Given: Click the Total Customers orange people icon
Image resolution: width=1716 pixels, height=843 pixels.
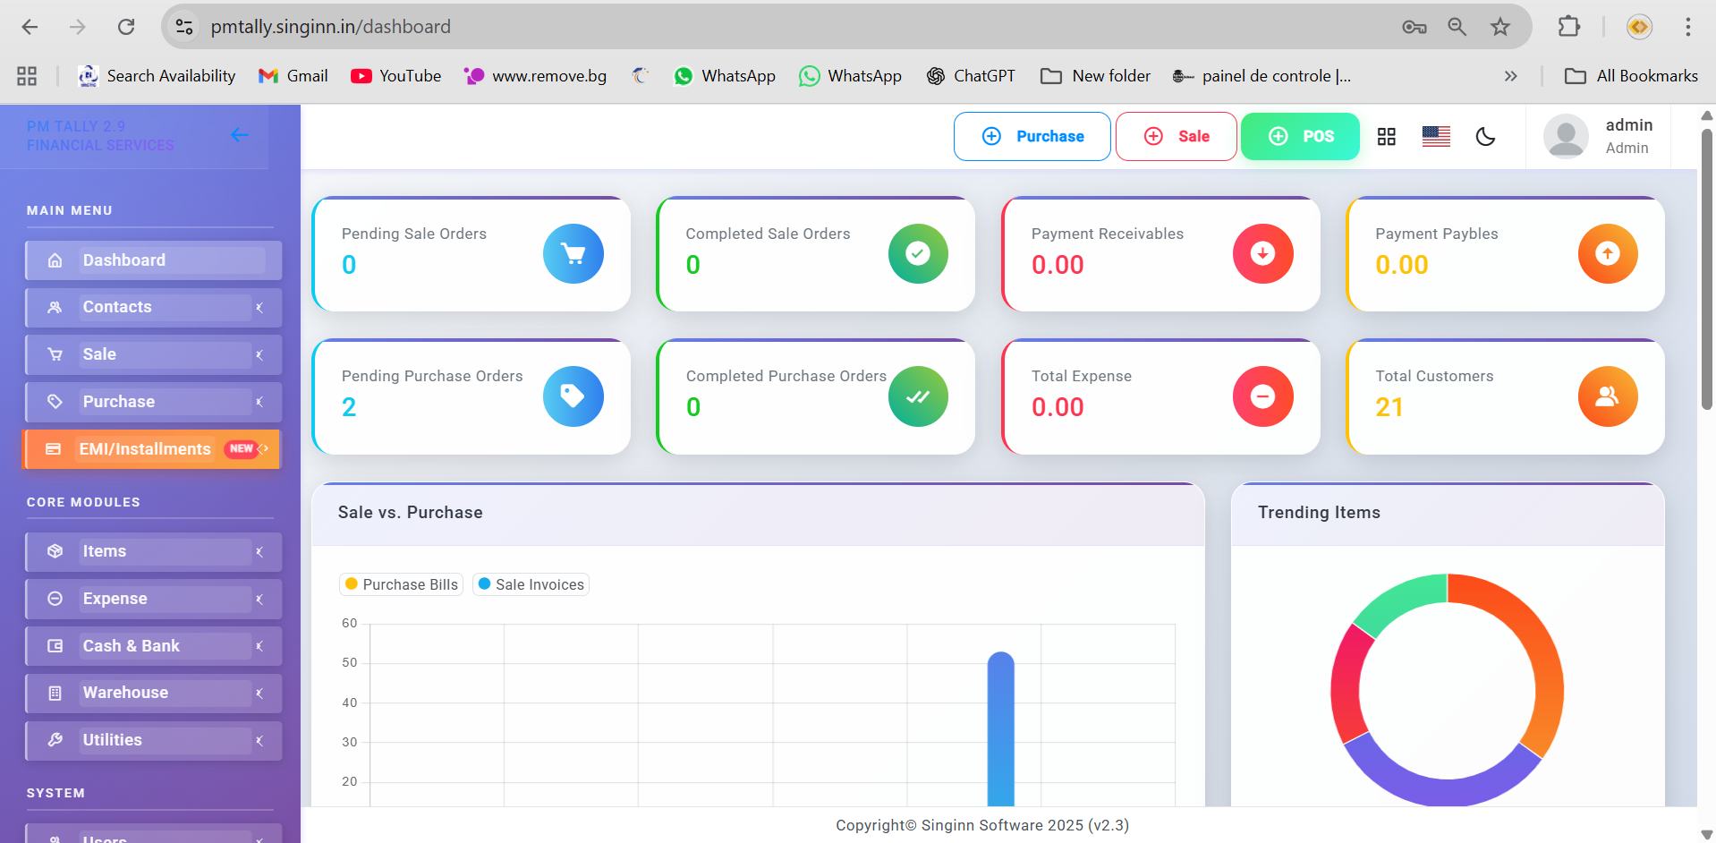Looking at the screenshot, I should [x=1607, y=396].
